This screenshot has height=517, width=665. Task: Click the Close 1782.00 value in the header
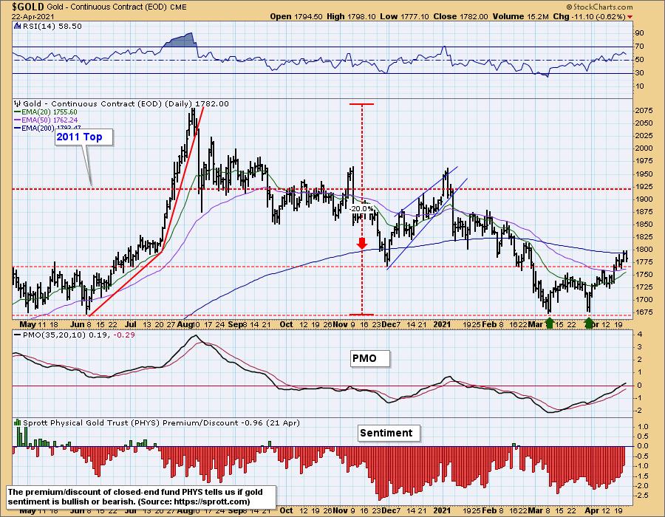pos(461,16)
